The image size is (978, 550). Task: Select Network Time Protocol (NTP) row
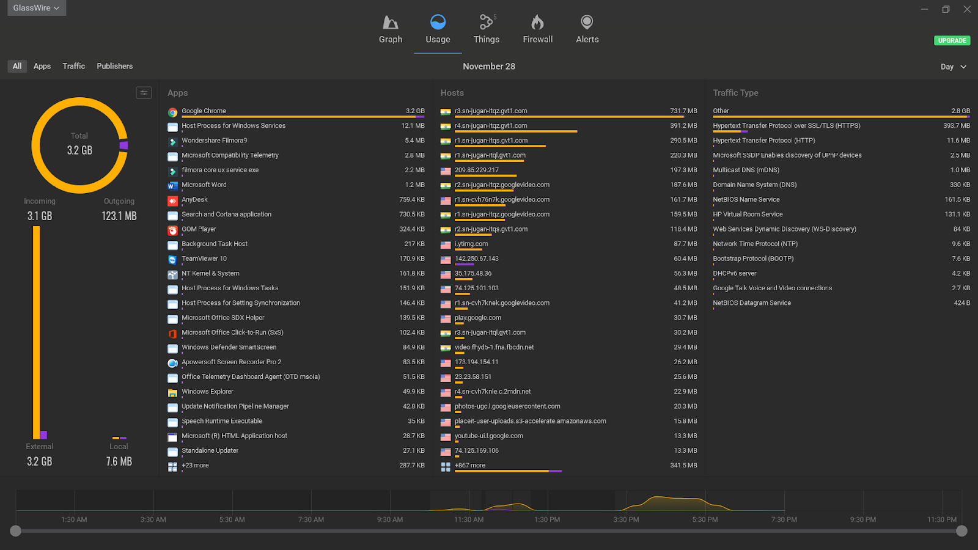(x=841, y=244)
